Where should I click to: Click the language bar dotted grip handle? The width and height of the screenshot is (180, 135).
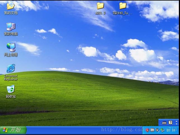[160, 123]
